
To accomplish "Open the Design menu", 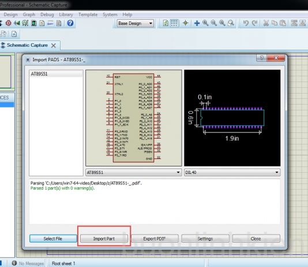I will point(10,14).
